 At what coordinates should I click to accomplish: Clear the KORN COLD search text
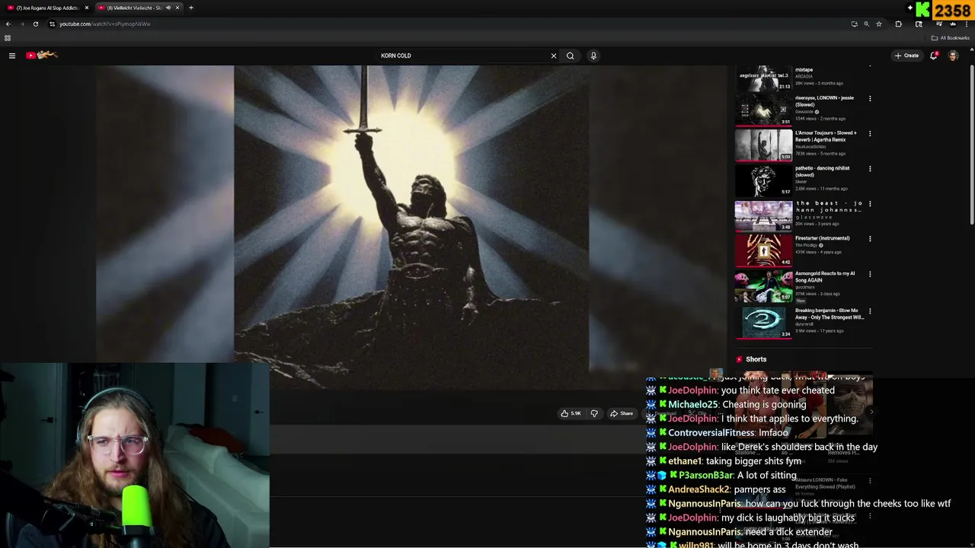[x=554, y=56]
